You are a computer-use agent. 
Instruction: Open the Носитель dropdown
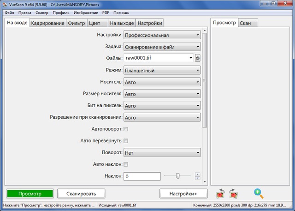click(x=162, y=82)
